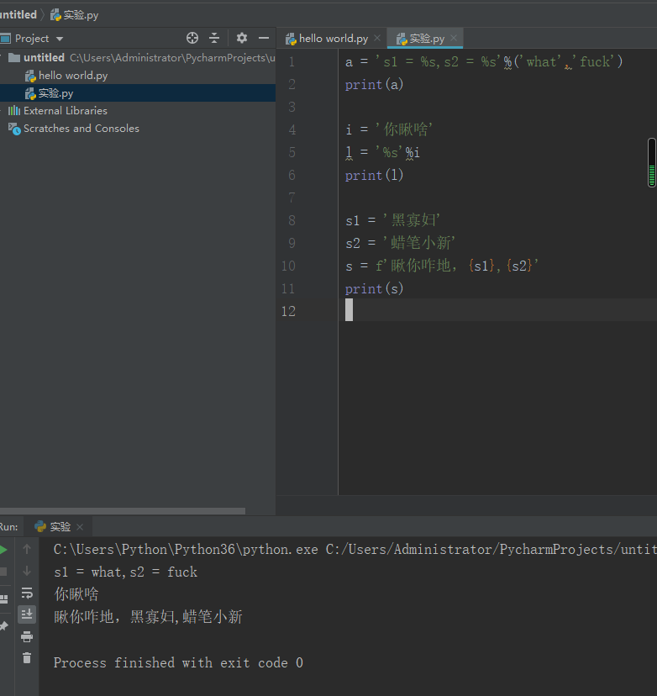Hide the Project panel with minus icon

point(264,38)
